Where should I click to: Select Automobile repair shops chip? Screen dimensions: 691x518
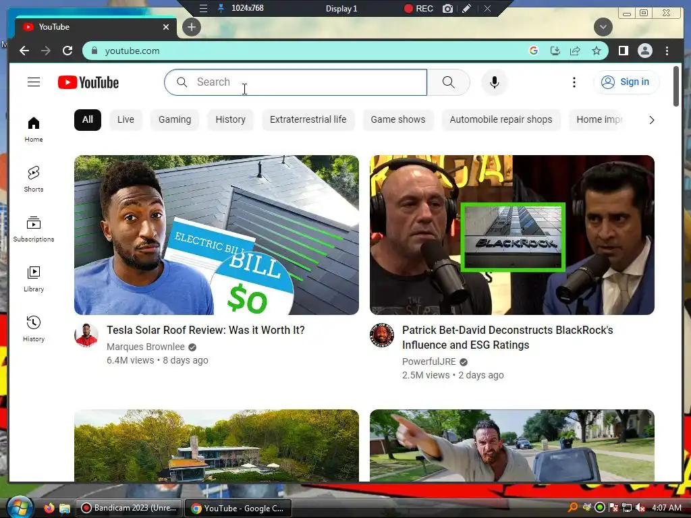(501, 120)
